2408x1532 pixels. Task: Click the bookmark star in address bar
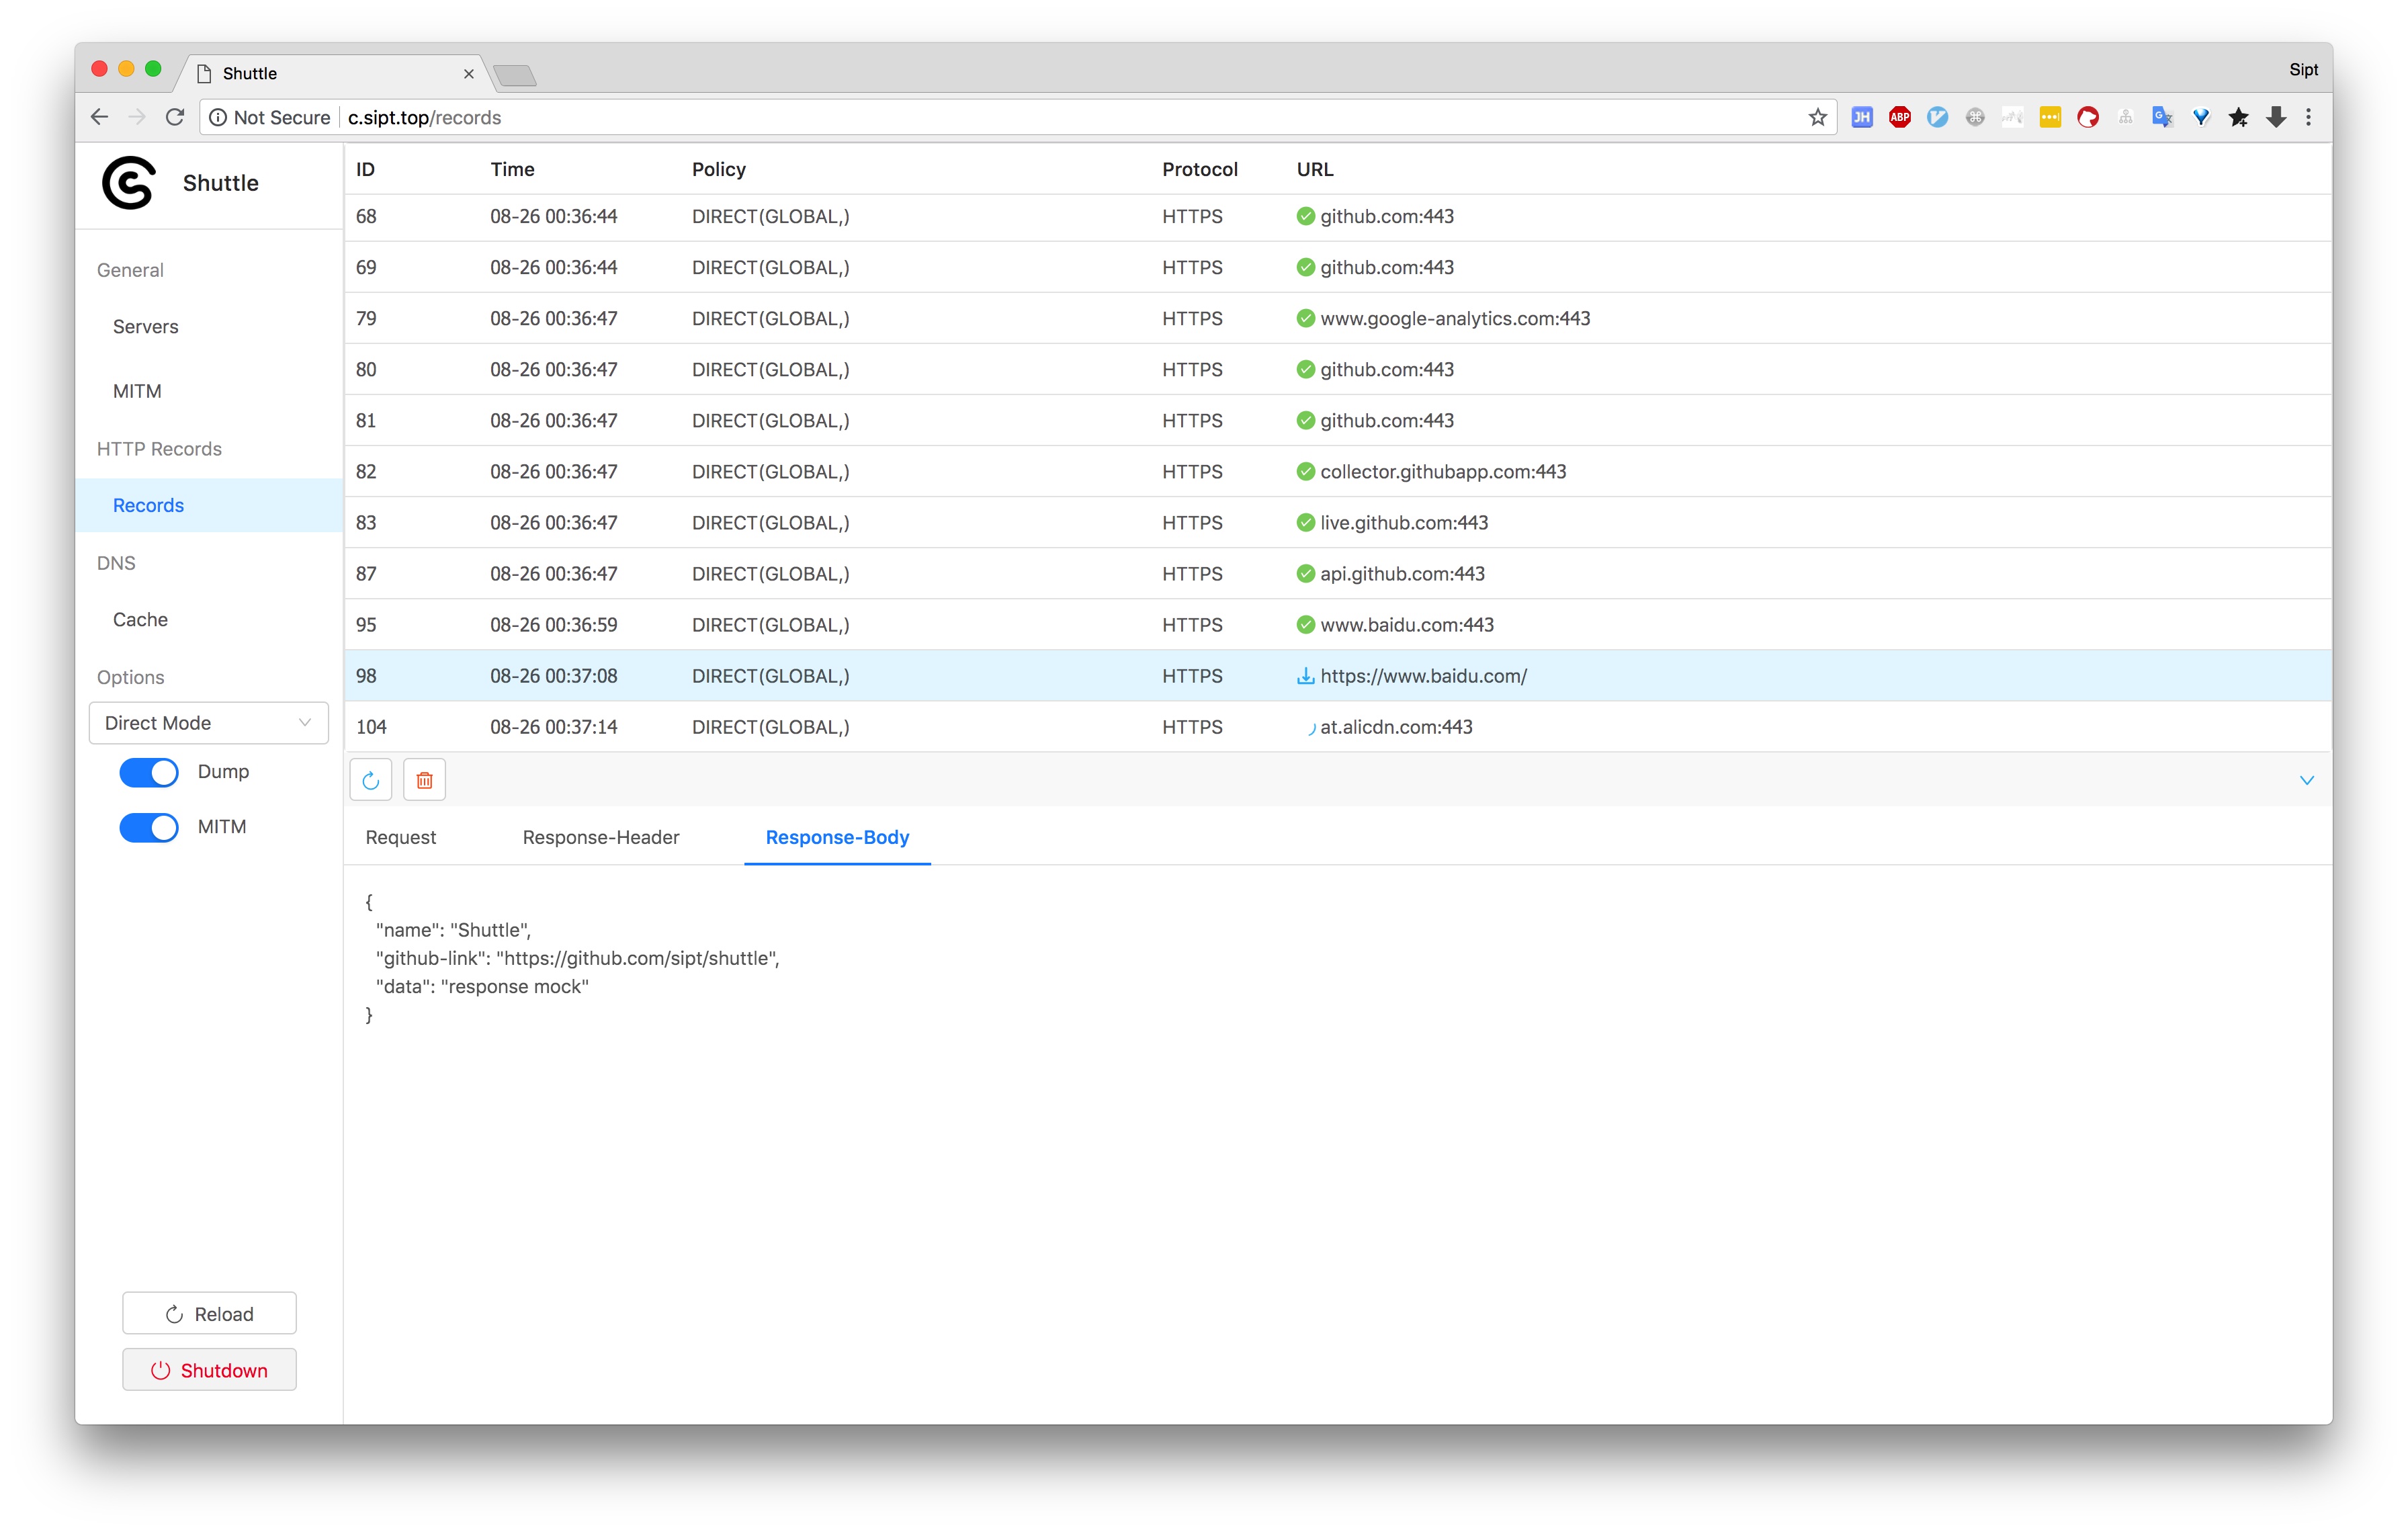[1817, 117]
